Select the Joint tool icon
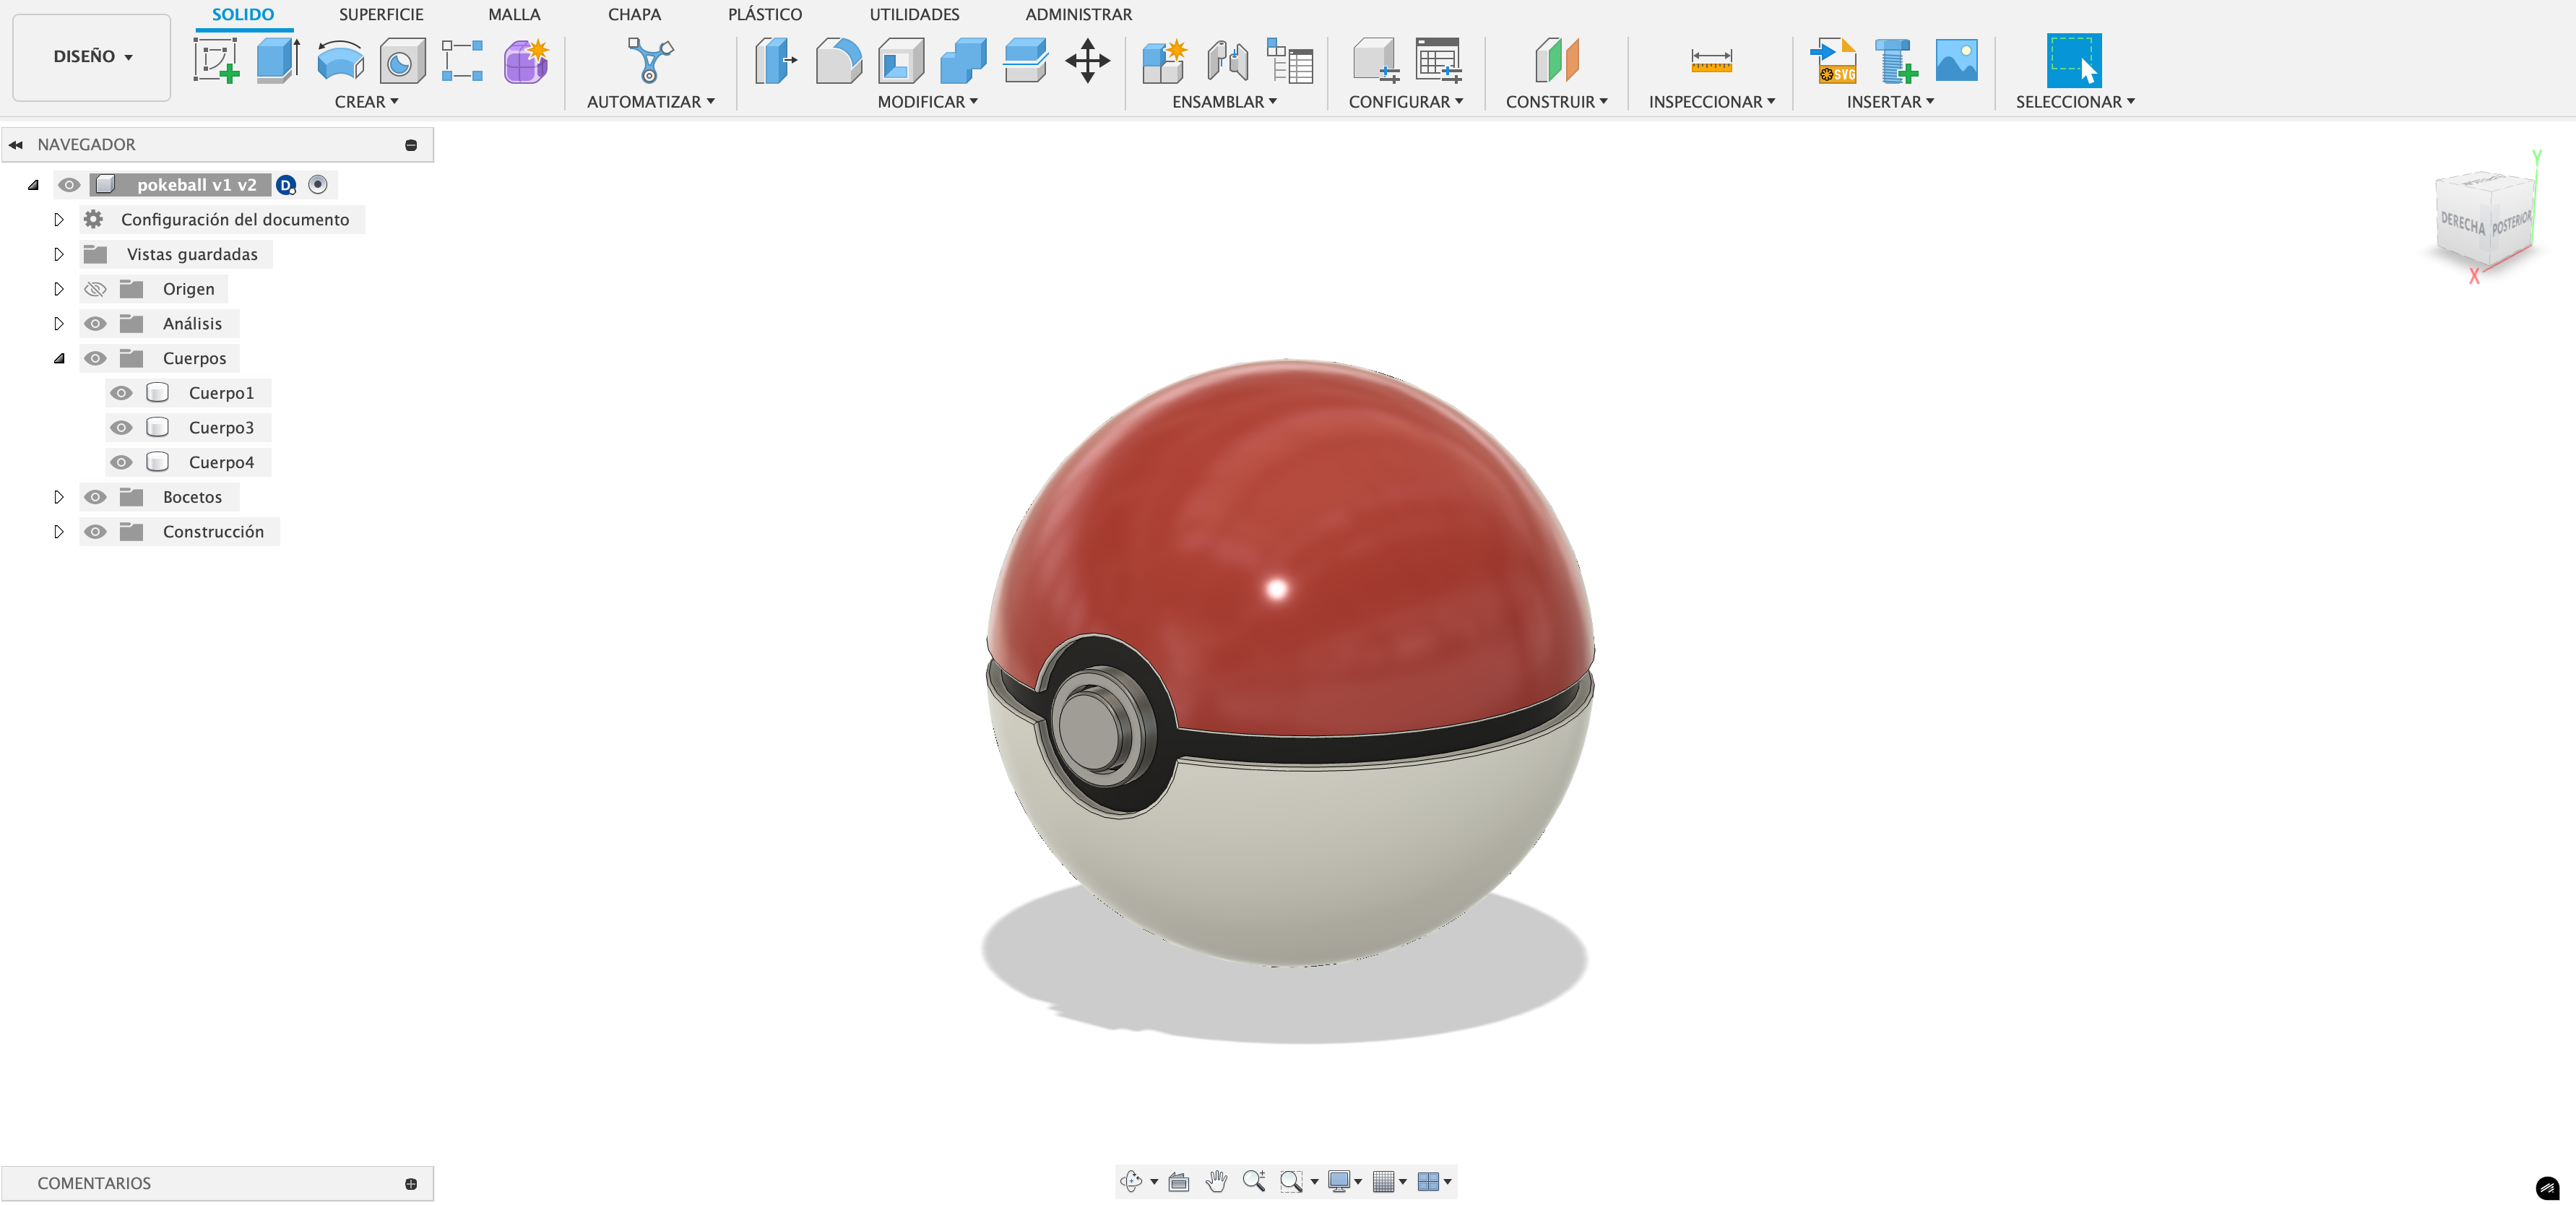The height and width of the screenshot is (1205, 2576). click(x=1227, y=61)
